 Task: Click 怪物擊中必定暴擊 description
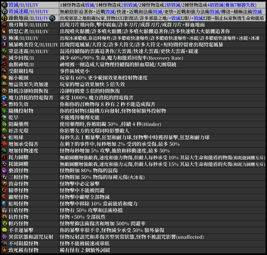coord(80,184)
